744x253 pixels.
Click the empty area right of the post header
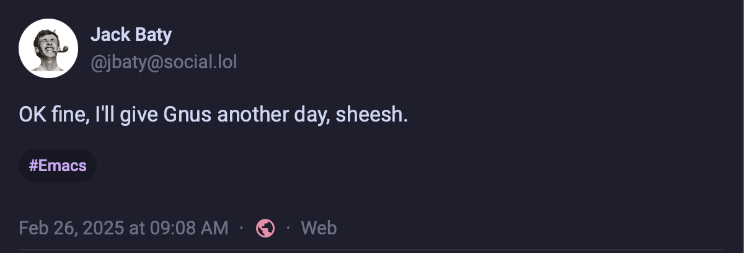coord(496,48)
